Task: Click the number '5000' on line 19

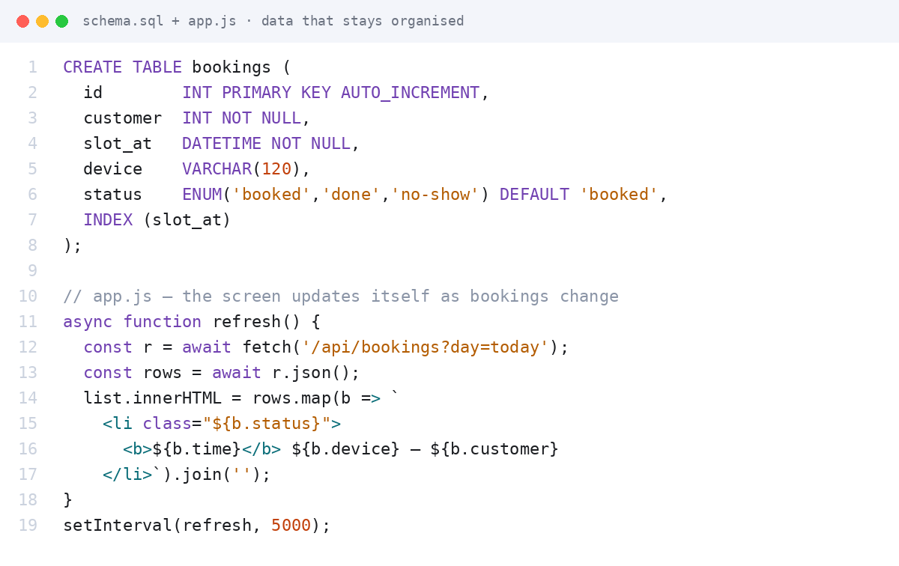Action: 291,526
